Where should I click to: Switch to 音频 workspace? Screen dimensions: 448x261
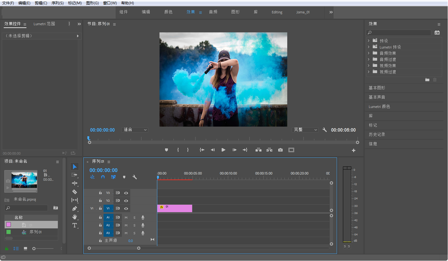click(x=213, y=12)
